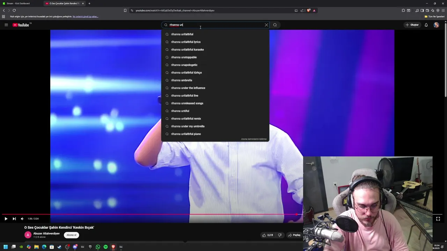The image size is (447, 251).
Task: Open the account avatar menu
Action: click(x=436, y=25)
